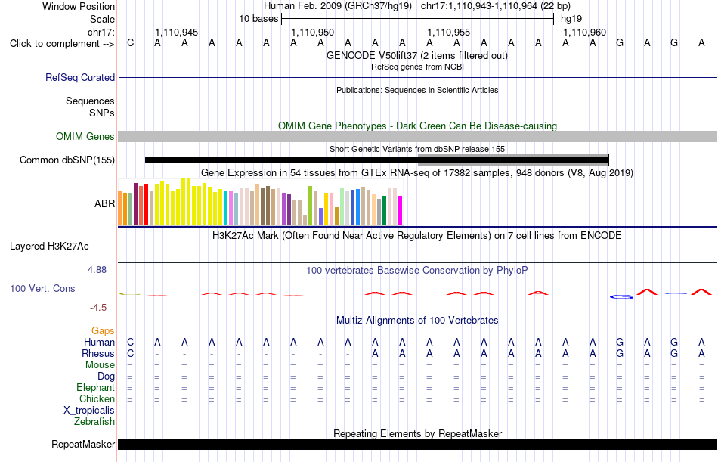Click position marker 1,110,945
718x462 pixels.
pyautogui.click(x=177, y=32)
